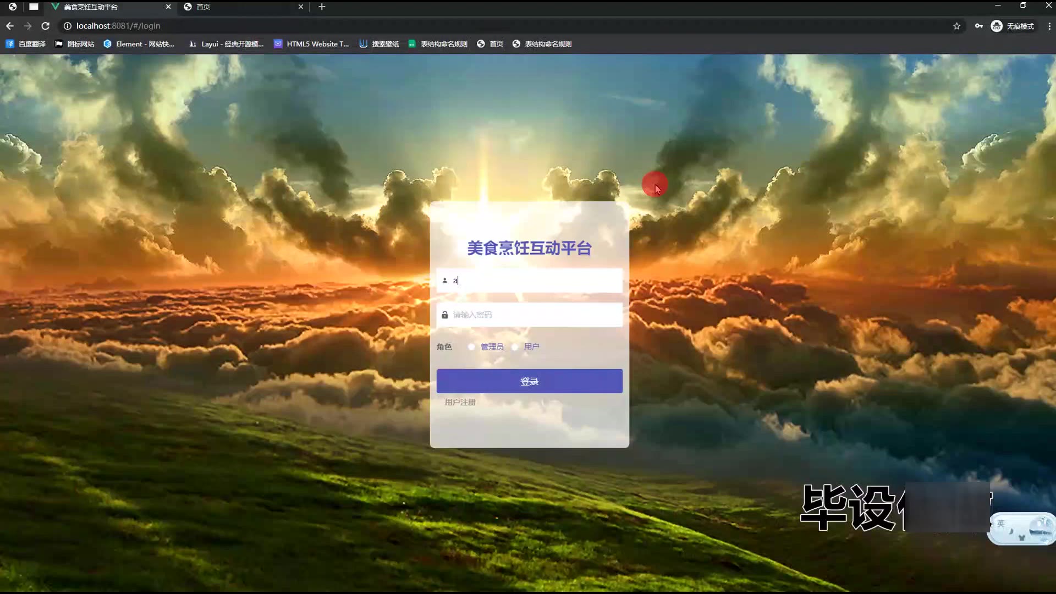This screenshot has height=594, width=1056.
Task: Select the 管理员 role radio button
Action: [x=471, y=347]
